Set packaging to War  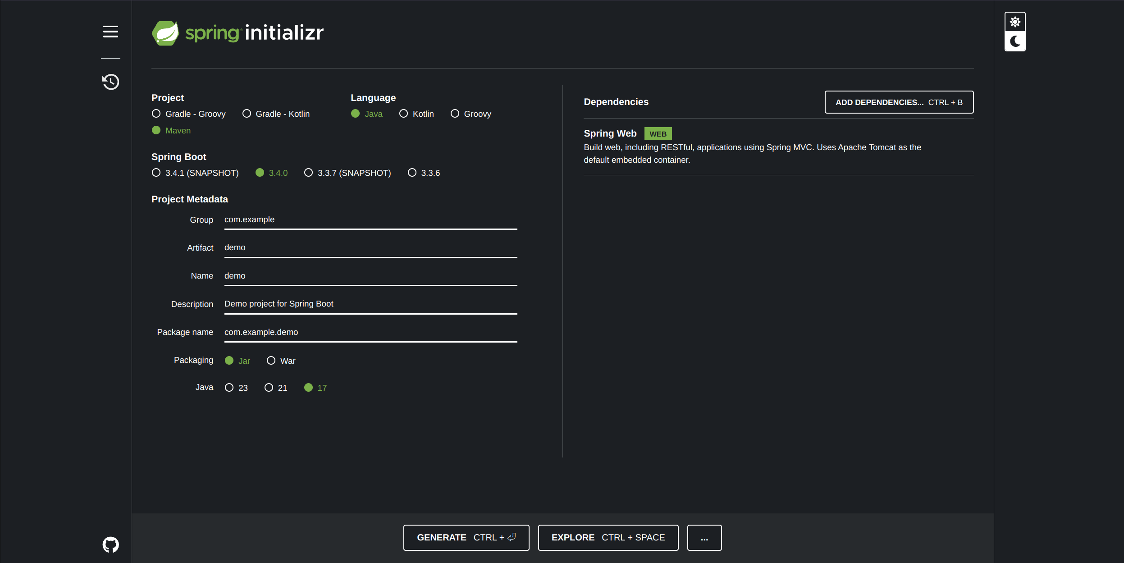click(271, 361)
